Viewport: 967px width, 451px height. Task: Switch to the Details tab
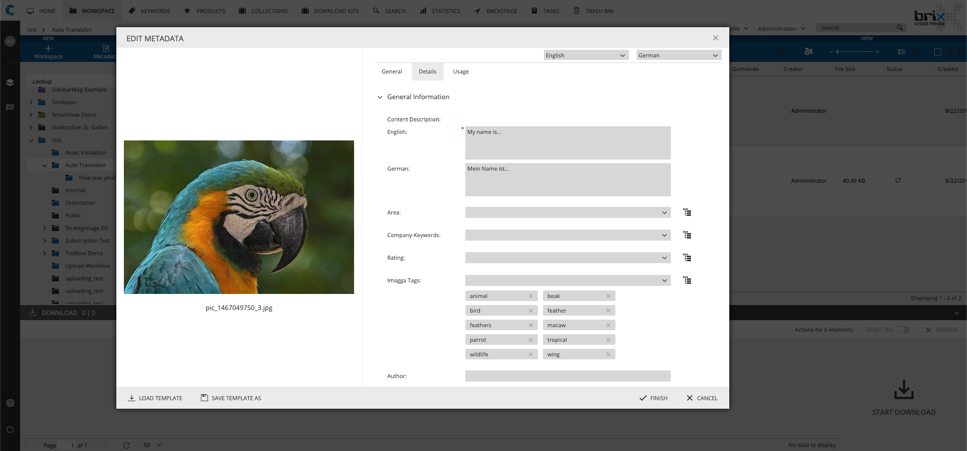pos(428,71)
